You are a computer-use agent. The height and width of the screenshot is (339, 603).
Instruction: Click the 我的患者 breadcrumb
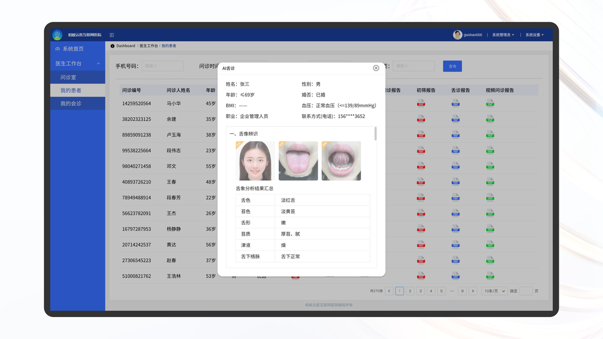coord(169,46)
